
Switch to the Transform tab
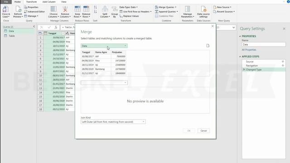(31, 2)
